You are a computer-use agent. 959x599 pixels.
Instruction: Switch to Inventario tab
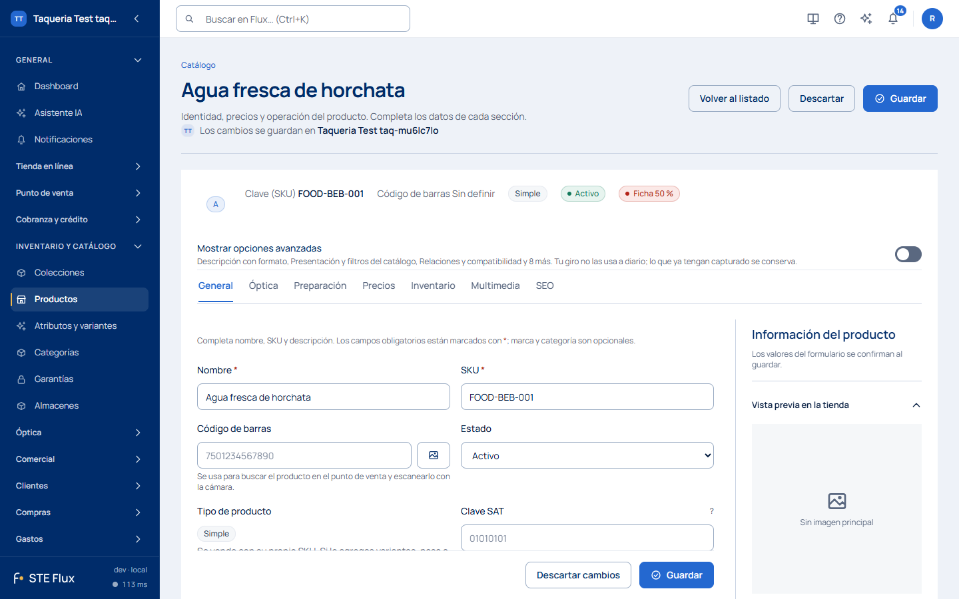(433, 286)
